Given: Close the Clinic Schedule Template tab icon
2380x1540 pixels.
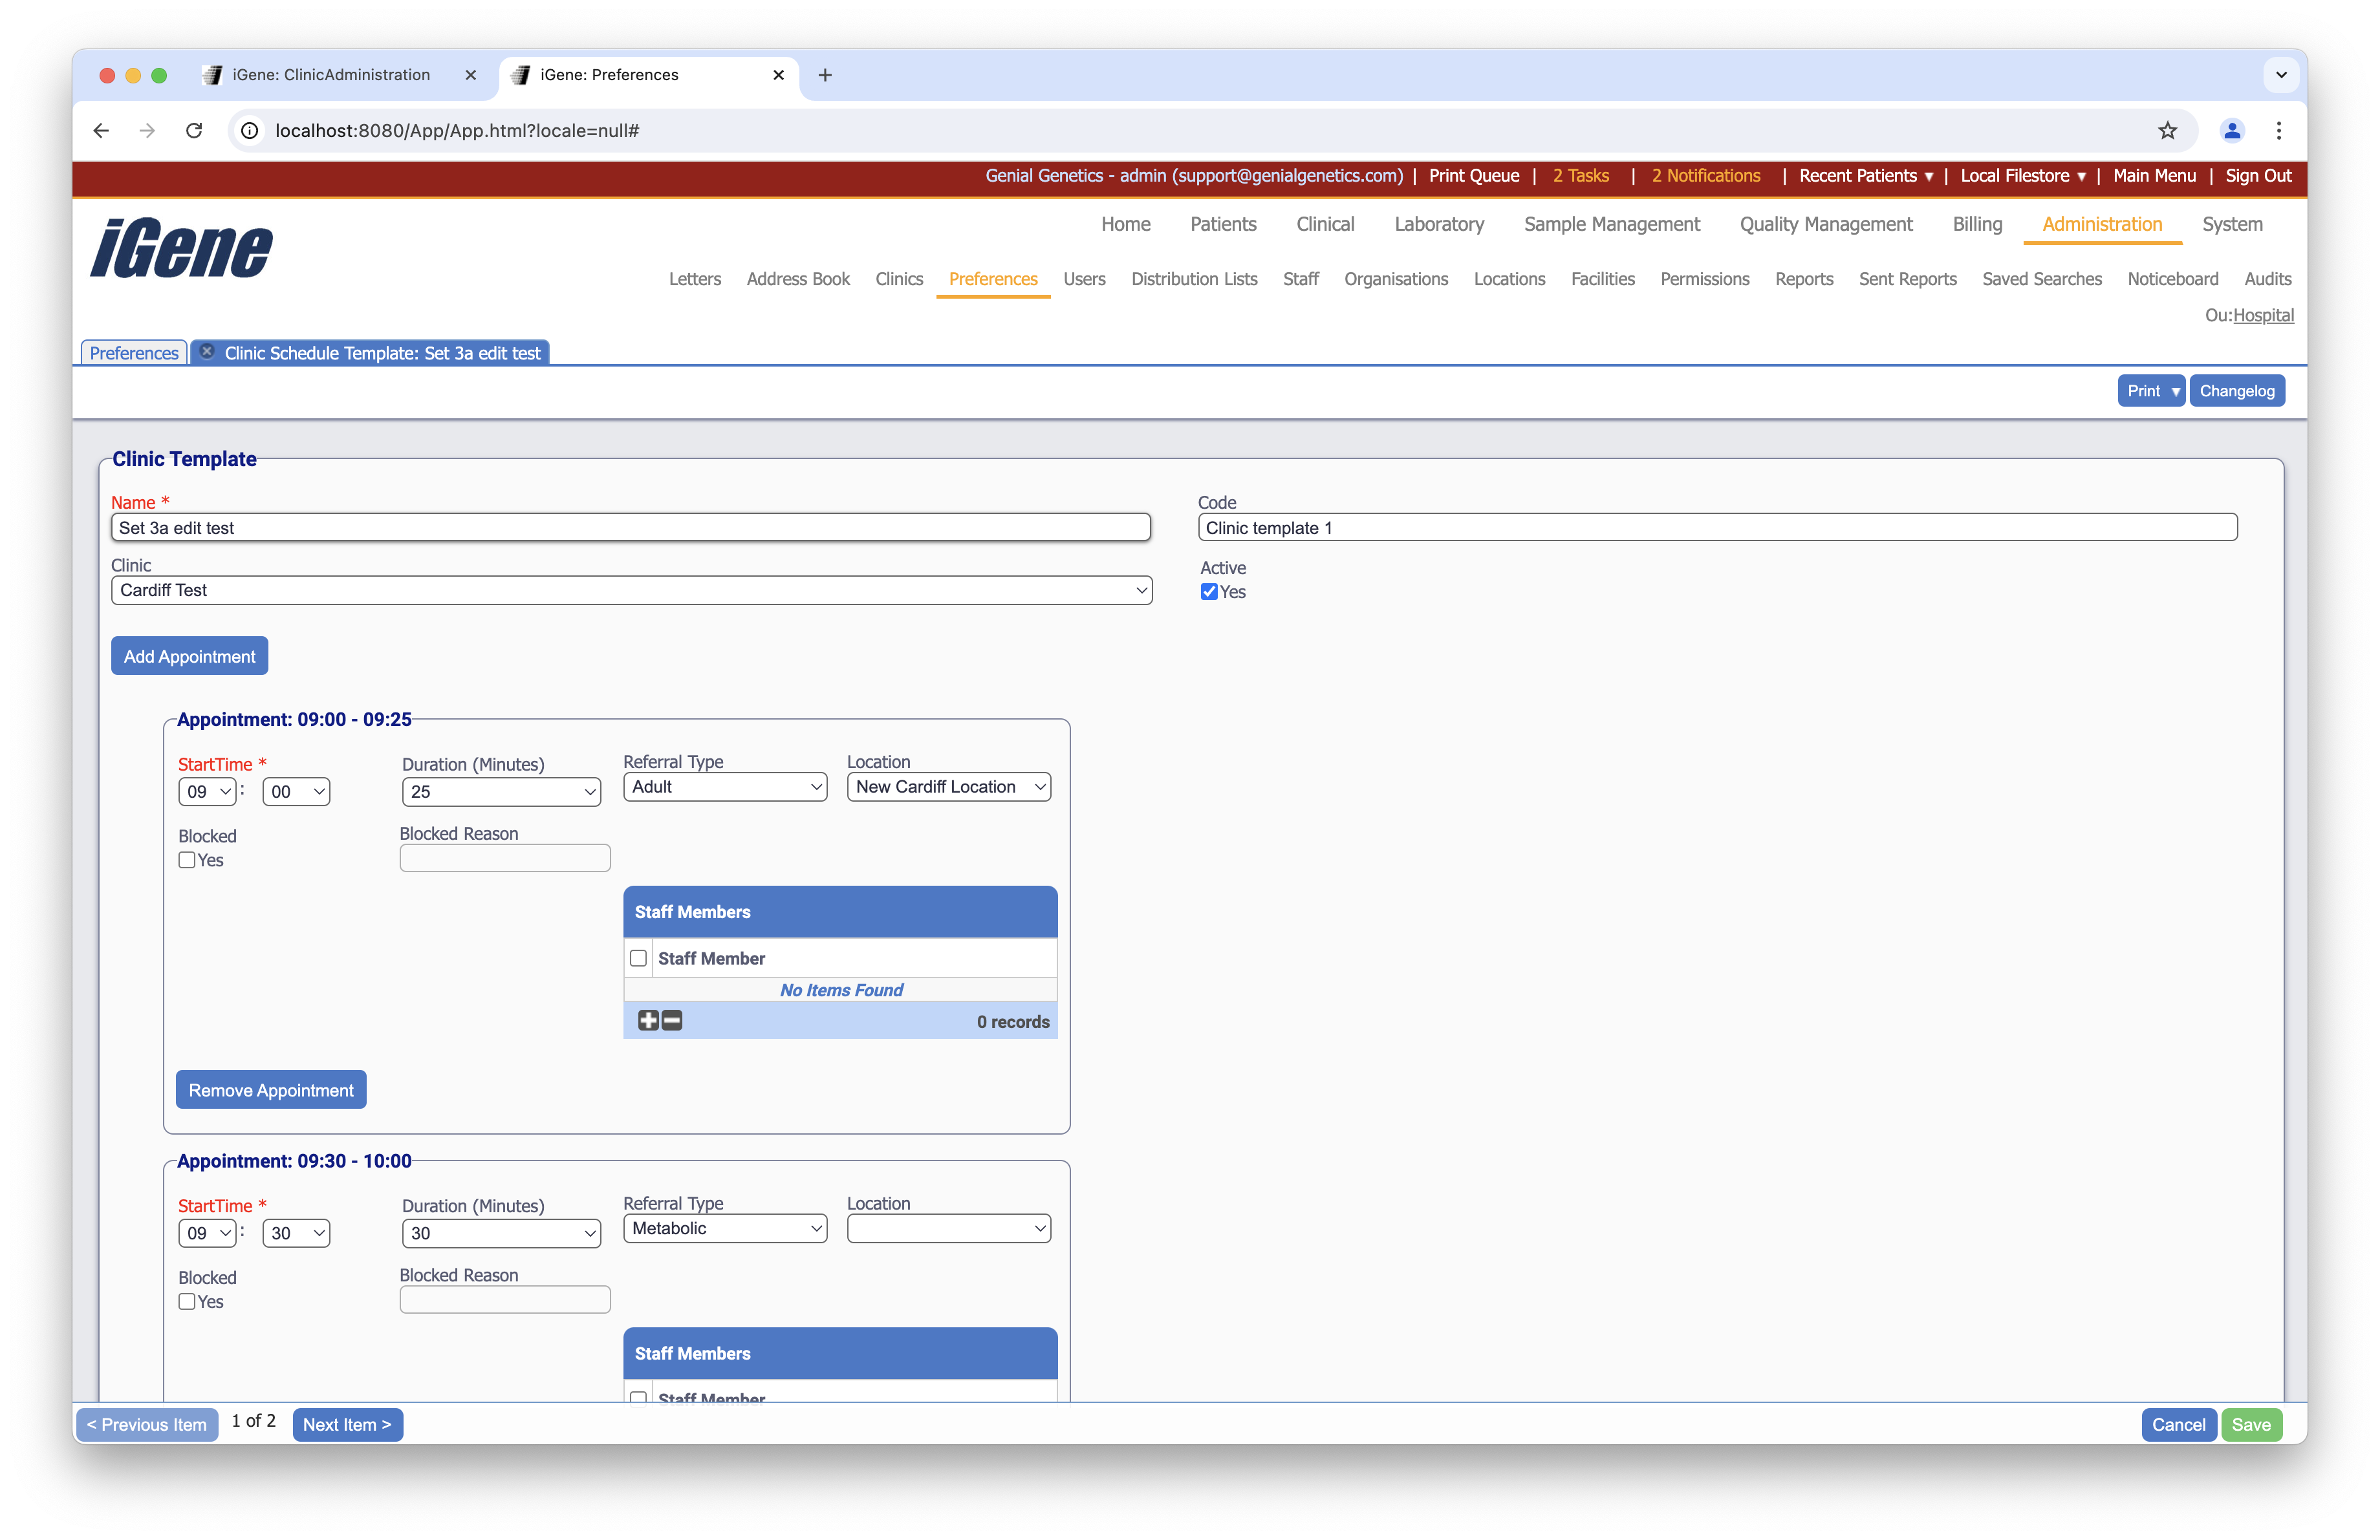Looking at the screenshot, I should [x=207, y=352].
